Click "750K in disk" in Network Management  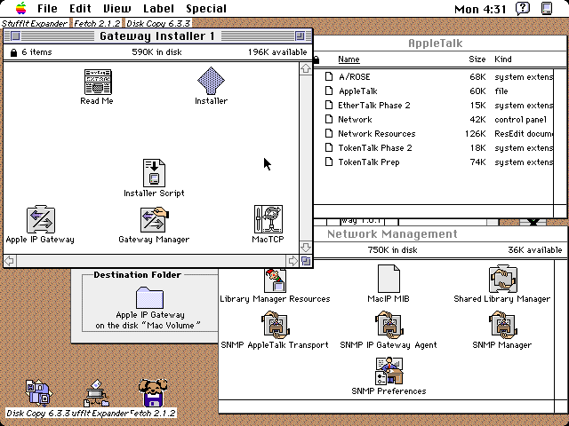point(392,250)
